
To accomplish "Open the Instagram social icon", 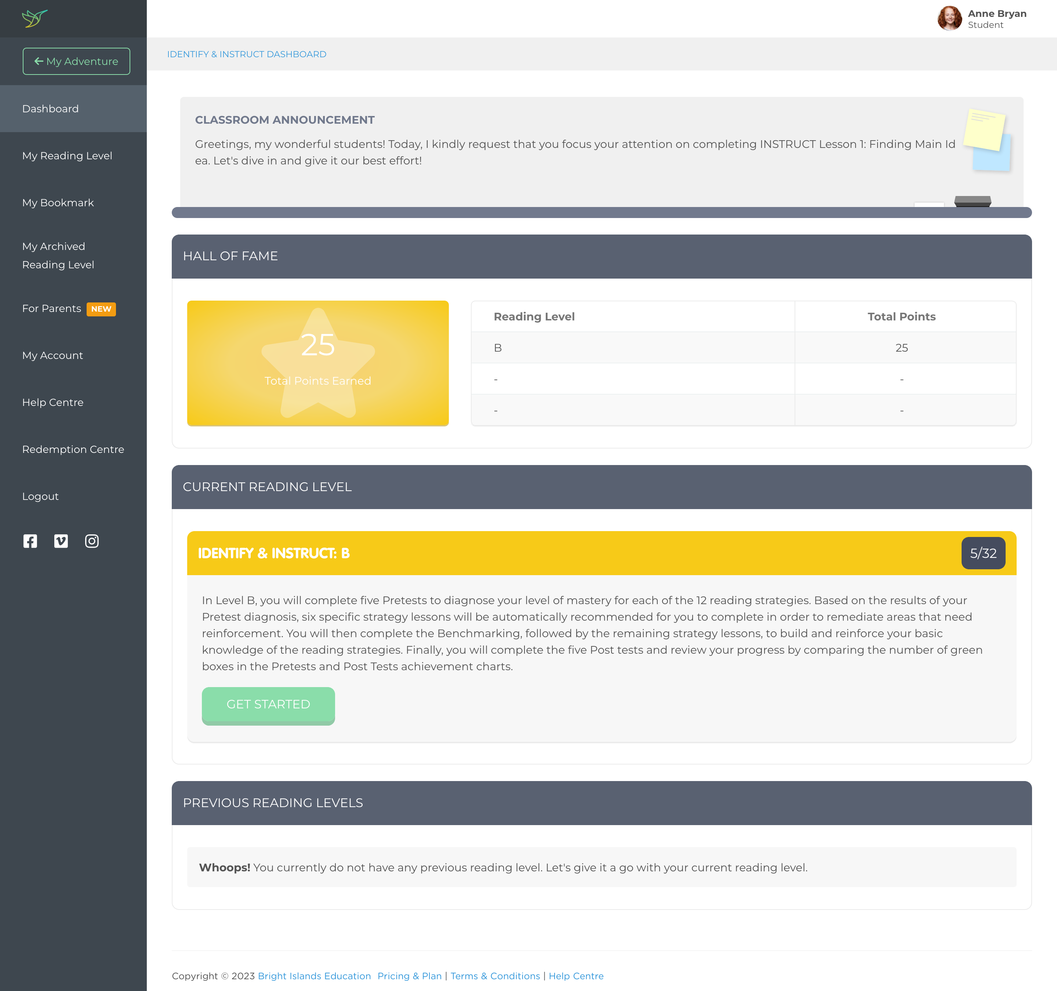I will point(92,541).
